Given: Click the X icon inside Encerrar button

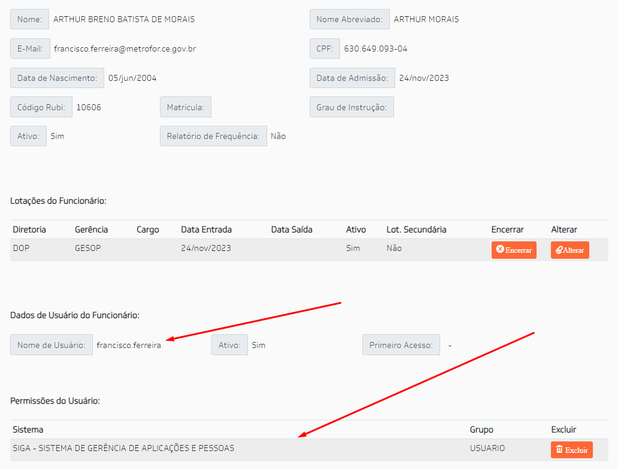Looking at the screenshot, I should [500, 249].
